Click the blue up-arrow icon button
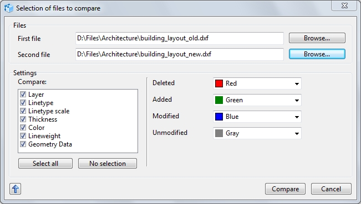The height and width of the screenshot is (204, 361). (x=15, y=189)
